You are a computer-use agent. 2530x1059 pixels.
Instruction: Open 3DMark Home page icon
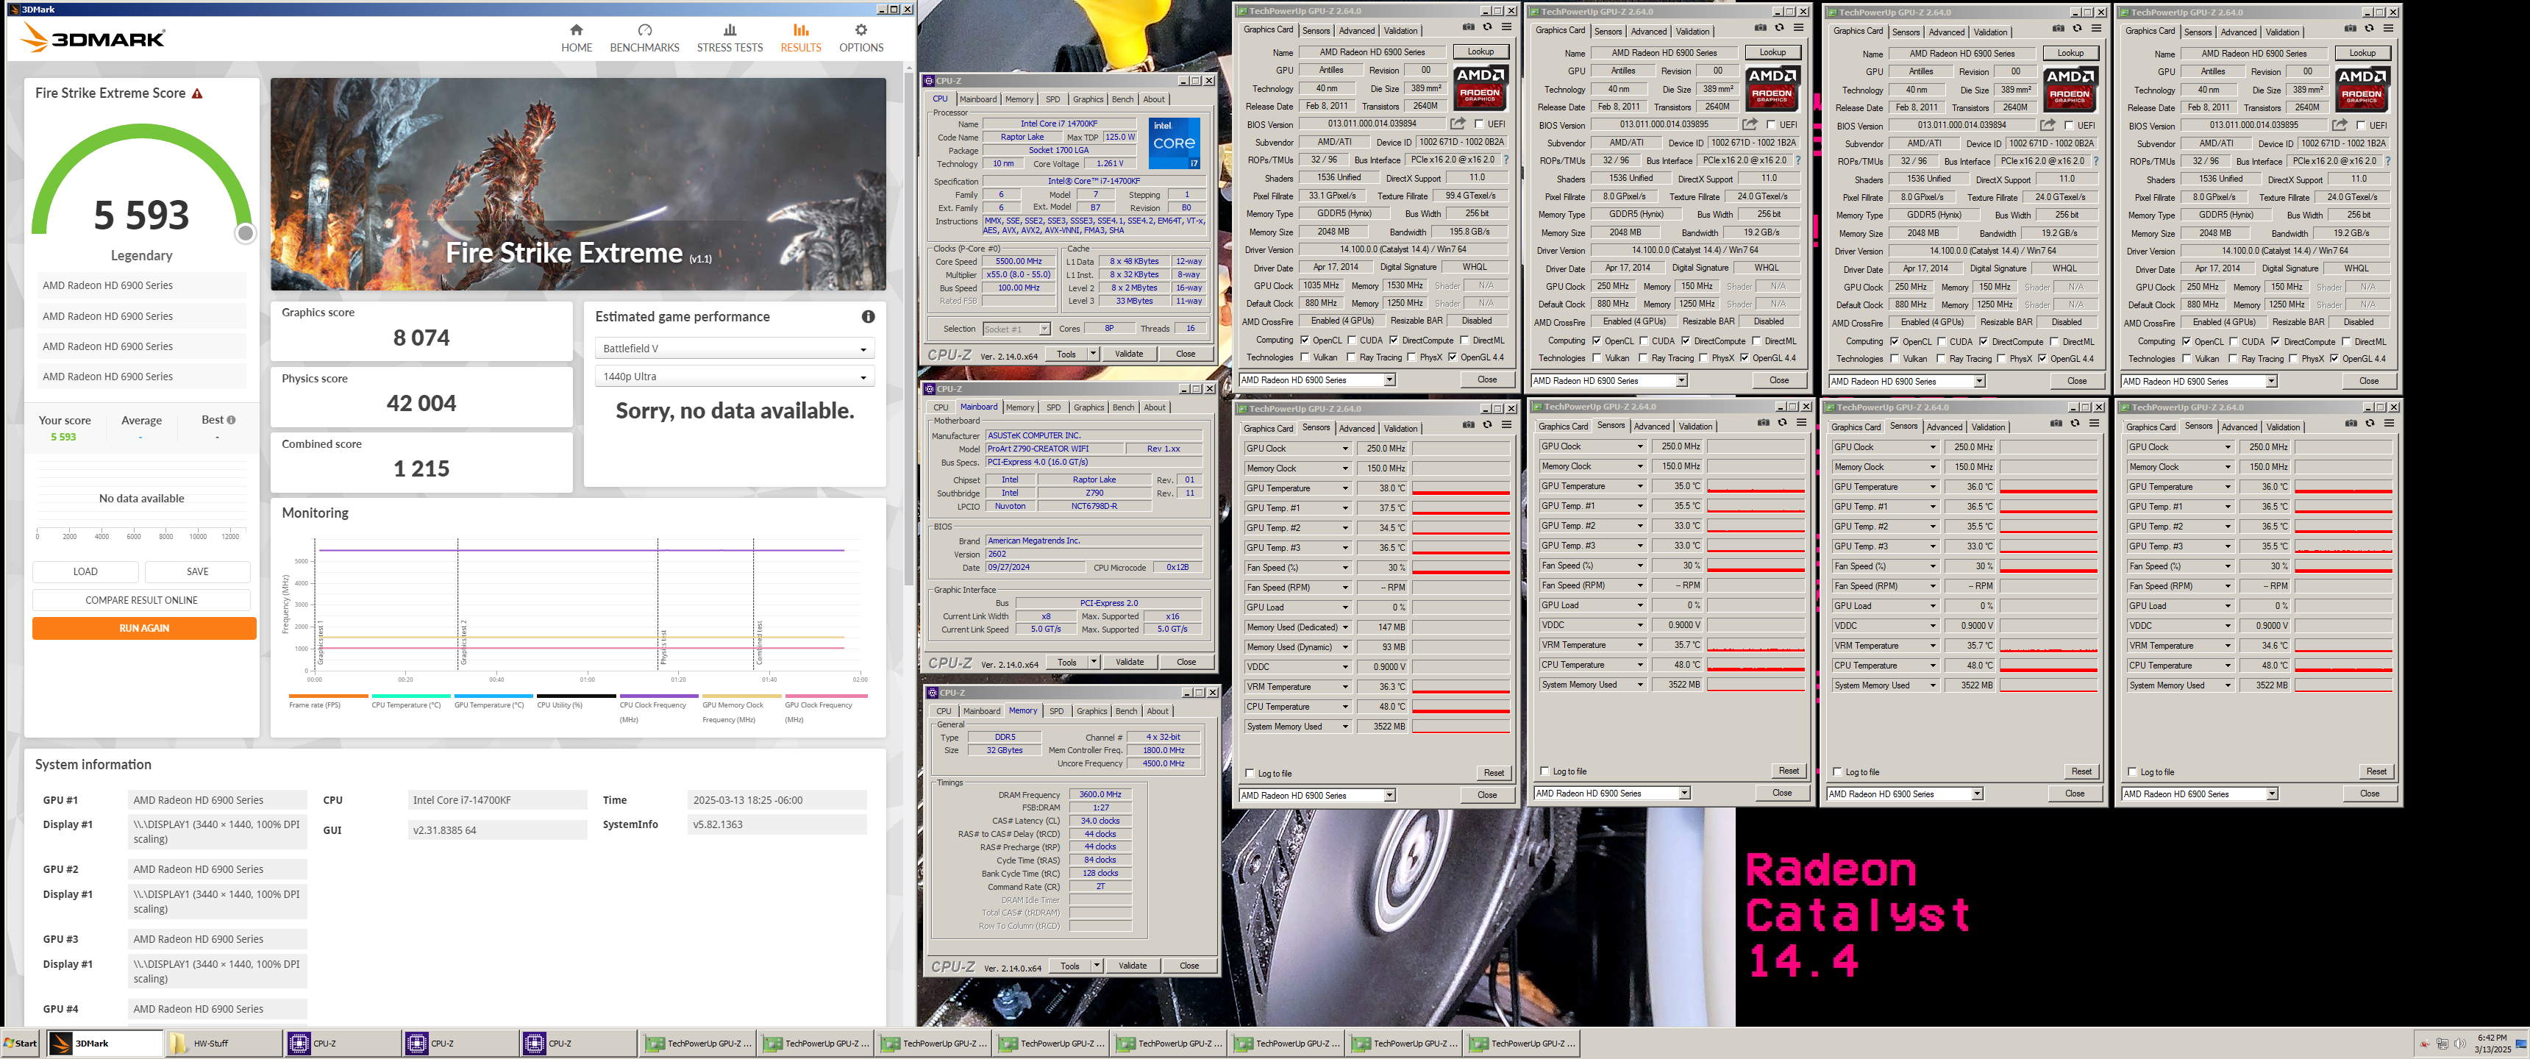(577, 30)
